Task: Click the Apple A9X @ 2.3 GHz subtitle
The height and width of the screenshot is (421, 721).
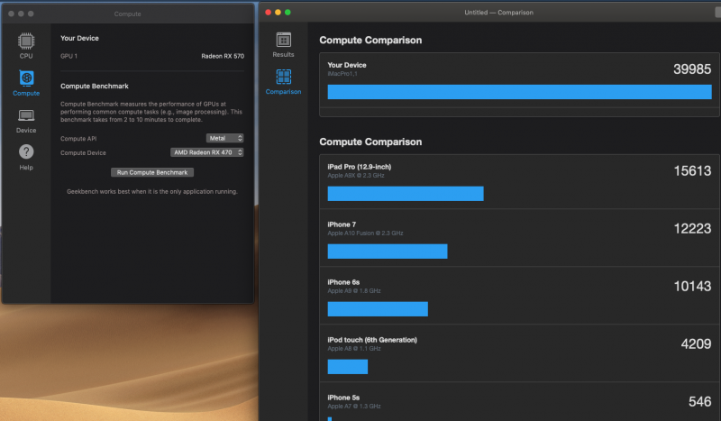Action: [355, 175]
